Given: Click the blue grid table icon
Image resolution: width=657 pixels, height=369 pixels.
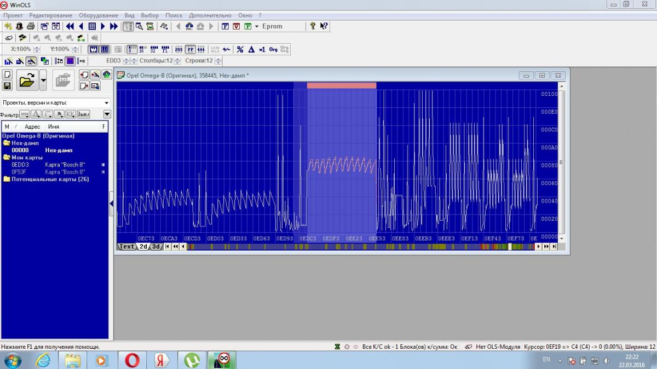Looking at the screenshot, I should coord(92,26).
